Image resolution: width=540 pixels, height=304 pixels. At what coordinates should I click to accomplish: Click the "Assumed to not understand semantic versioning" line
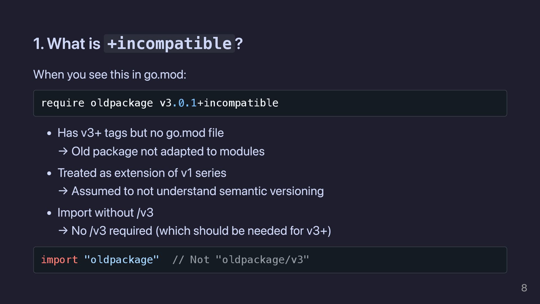(x=197, y=191)
